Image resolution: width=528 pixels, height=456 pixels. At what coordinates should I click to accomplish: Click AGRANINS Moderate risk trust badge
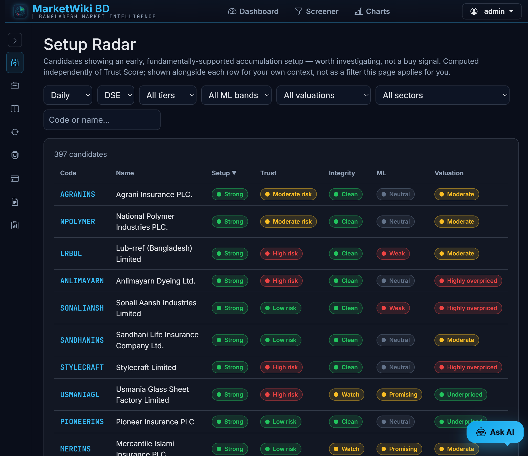pyautogui.click(x=288, y=194)
